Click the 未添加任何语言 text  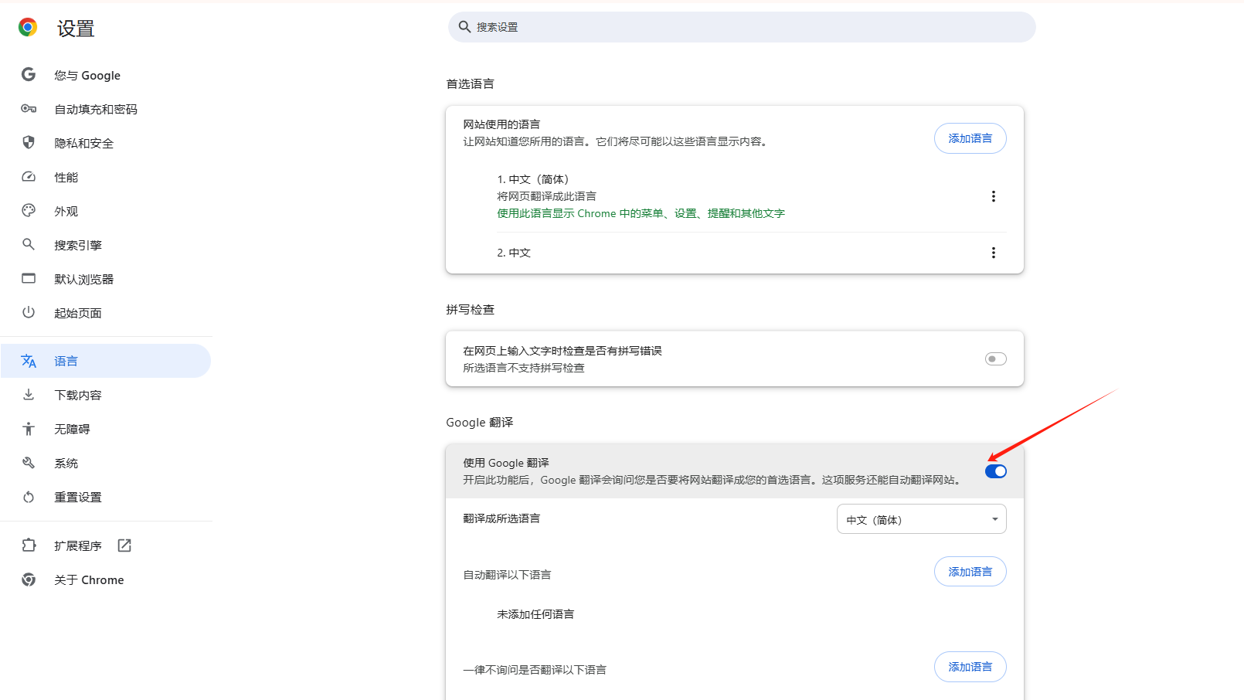coord(535,614)
